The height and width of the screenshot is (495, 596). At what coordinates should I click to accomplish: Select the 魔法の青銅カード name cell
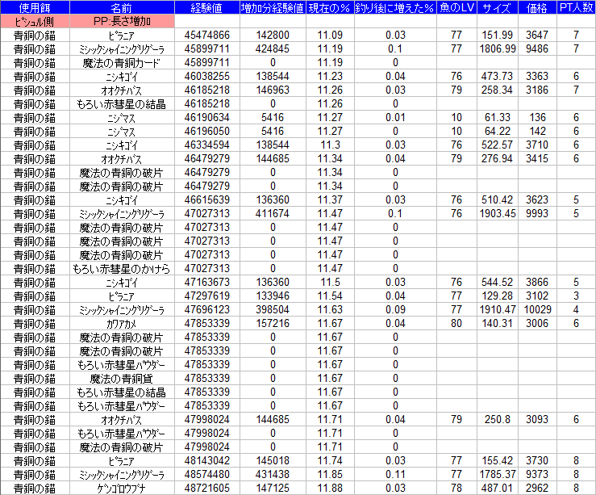coord(121,62)
